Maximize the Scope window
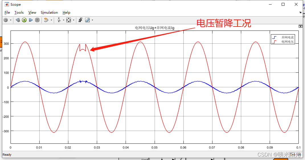Viewport: 305px width, 160px height. click(x=283, y=4)
